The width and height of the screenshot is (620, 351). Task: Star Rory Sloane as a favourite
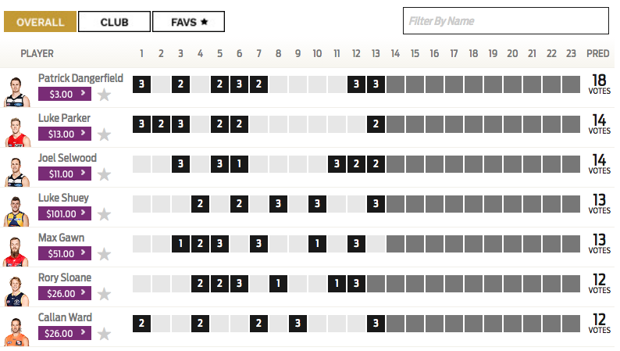point(104,294)
